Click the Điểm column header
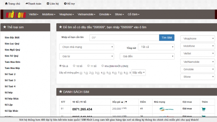This screenshot has width=217, height=122. pos(143,102)
